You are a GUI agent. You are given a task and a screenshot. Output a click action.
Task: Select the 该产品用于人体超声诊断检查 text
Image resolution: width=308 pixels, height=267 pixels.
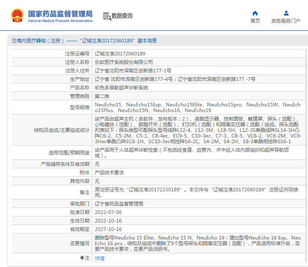192,153
